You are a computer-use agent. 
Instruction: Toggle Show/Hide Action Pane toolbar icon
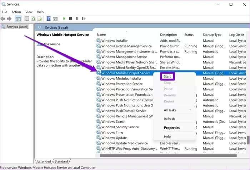point(55,19)
